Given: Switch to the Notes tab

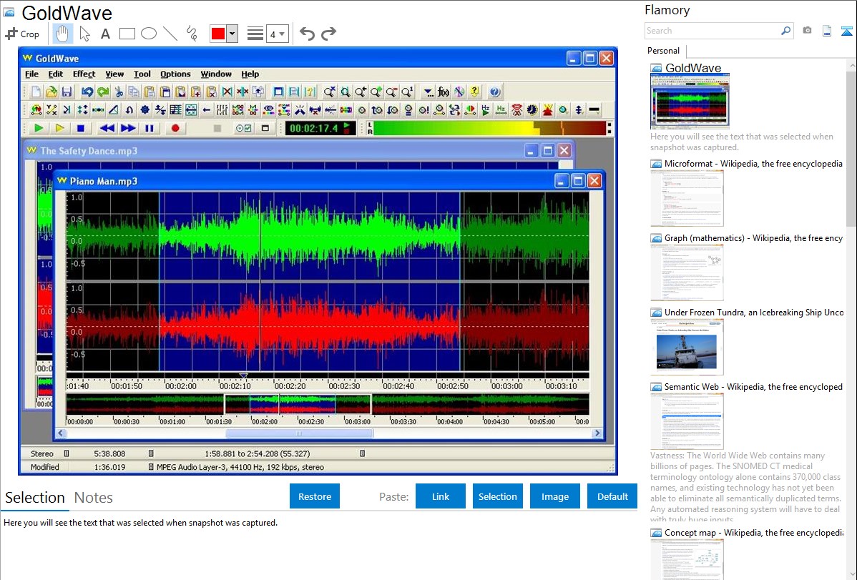Looking at the screenshot, I should point(94,498).
